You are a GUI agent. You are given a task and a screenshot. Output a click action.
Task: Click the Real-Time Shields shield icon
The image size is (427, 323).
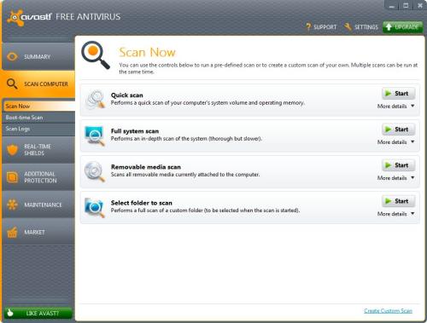click(12, 150)
